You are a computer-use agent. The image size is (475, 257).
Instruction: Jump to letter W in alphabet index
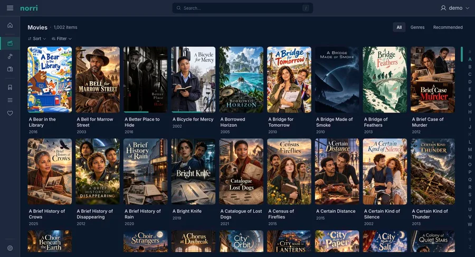[x=470, y=225]
